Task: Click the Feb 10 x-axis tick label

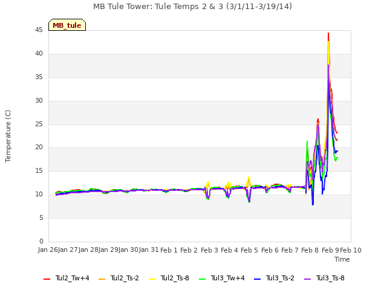Action: coord(351,250)
